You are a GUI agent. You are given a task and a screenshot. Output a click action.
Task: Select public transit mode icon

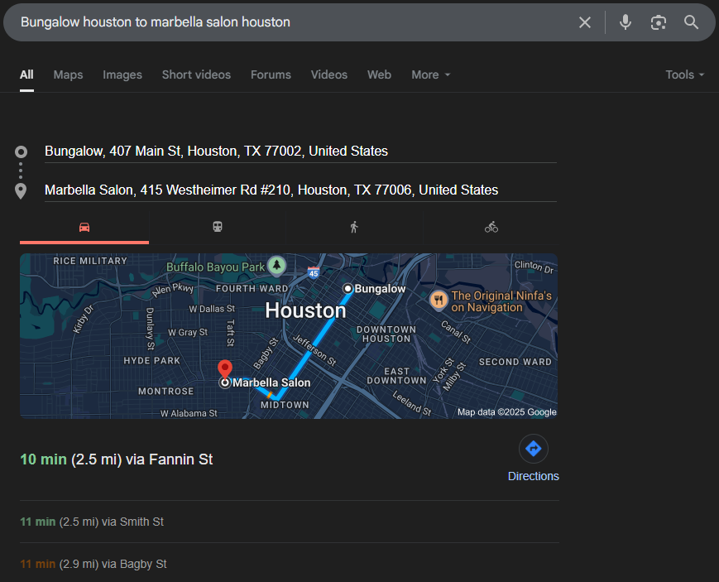(x=218, y=227)
